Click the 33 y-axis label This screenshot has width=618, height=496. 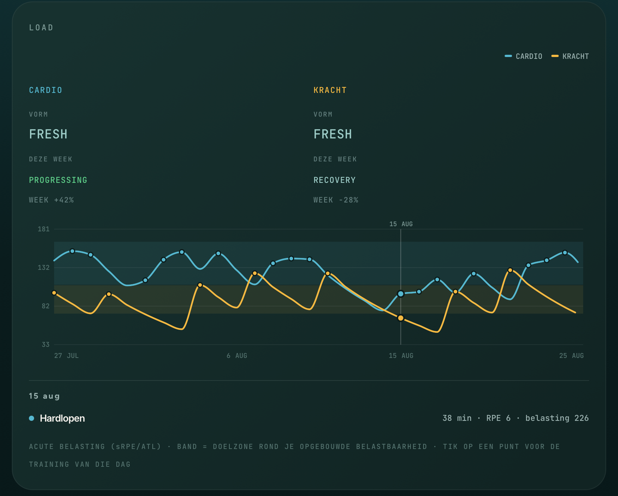[x=46, y=345]
